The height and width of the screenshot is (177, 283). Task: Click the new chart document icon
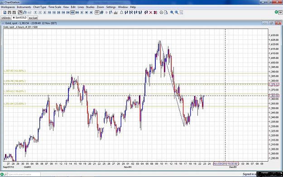pyautogui.click(x=5, y=13)
